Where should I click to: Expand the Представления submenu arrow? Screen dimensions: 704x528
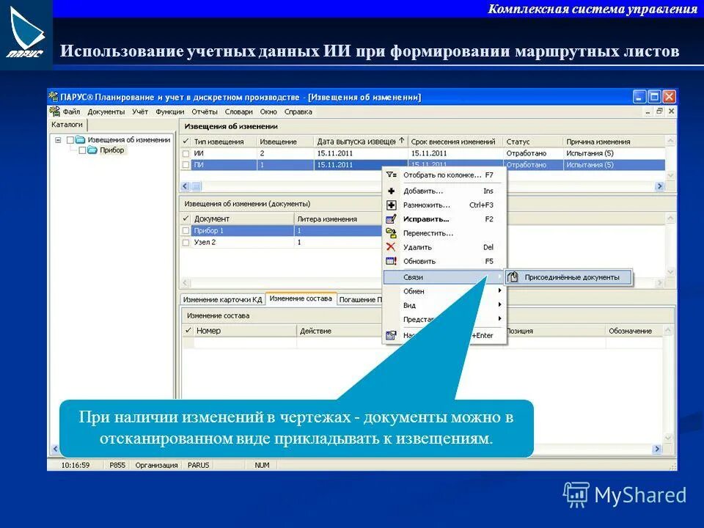tap(499, 319)
